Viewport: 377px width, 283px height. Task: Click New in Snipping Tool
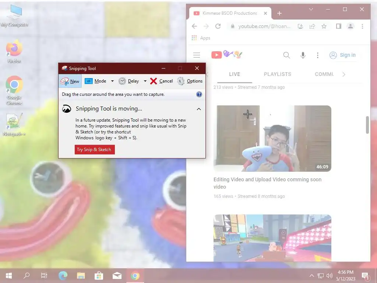pos(70,81)
